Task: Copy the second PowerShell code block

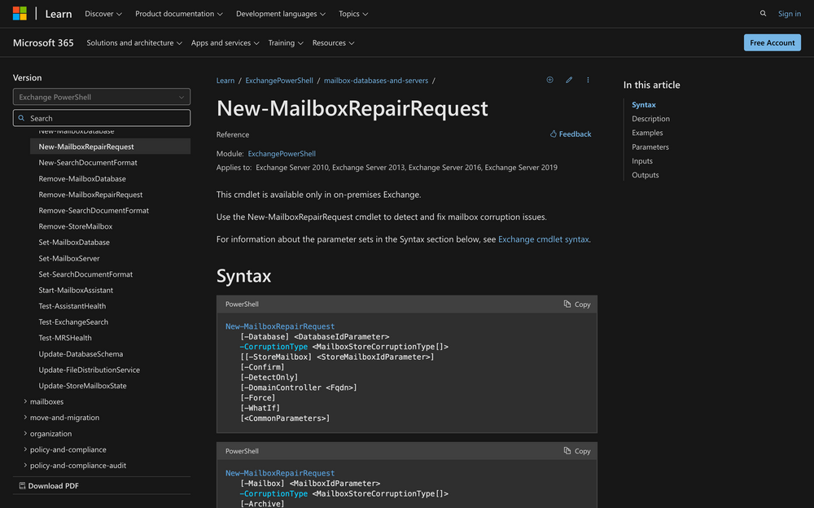Action: tap(577, 451)
